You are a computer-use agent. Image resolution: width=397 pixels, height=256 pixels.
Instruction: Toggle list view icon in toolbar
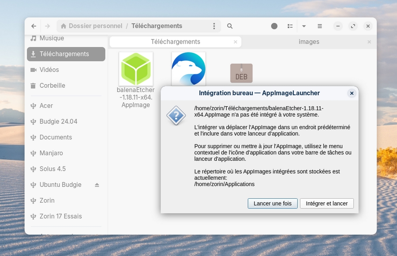coord(290,26)
